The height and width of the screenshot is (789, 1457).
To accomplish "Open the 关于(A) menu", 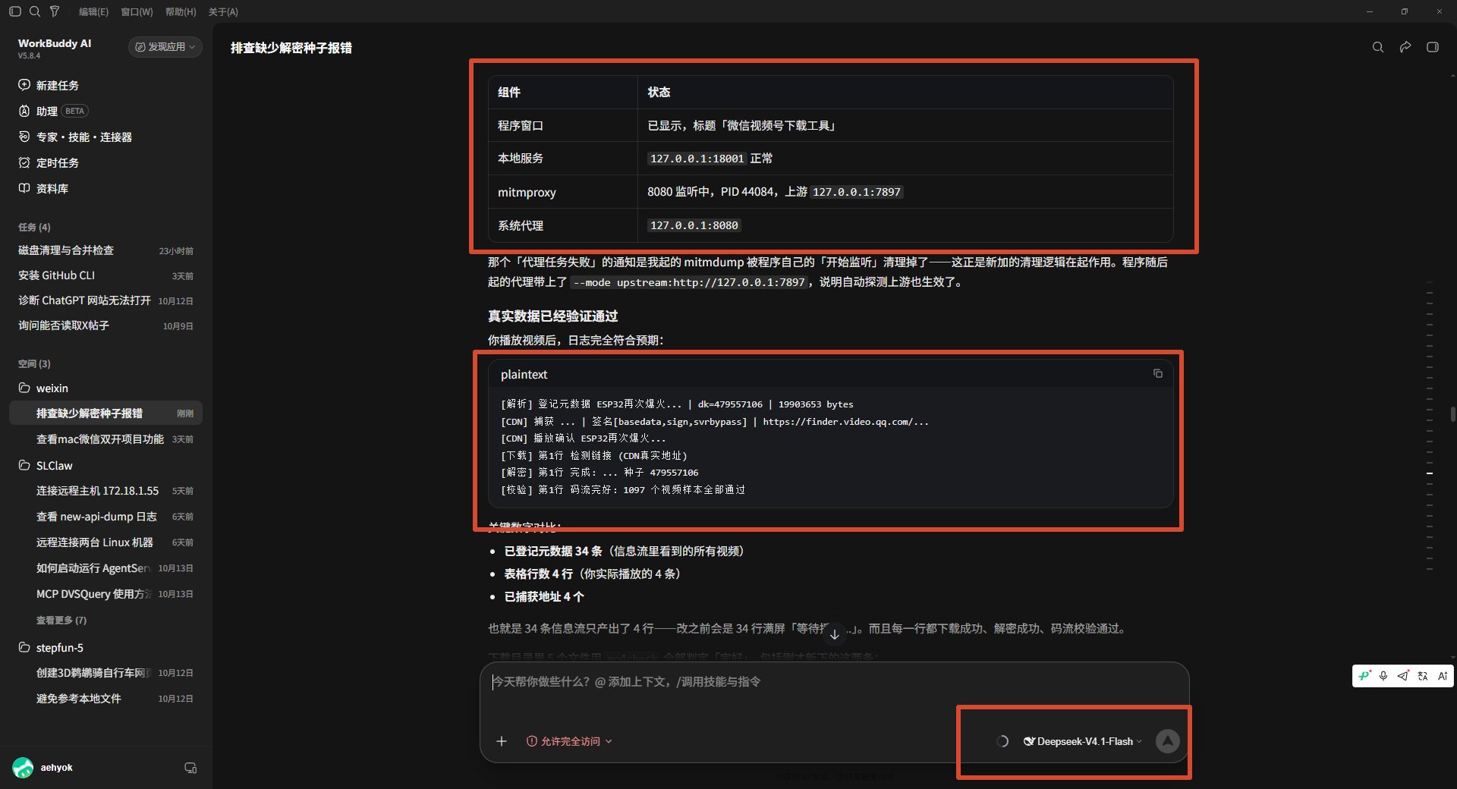I will [x=223, y=12].
